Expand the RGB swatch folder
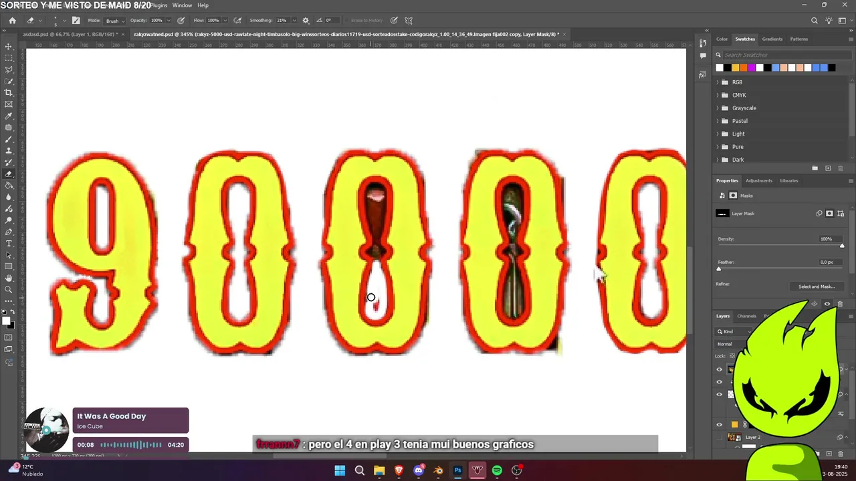Screen dimensions: 856x481 click(718, 82)
